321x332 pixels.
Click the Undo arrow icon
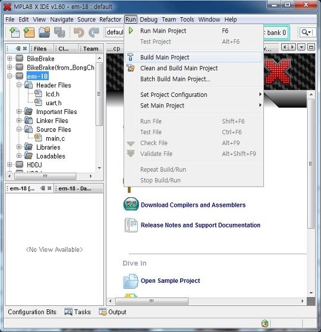pos(79,33)
